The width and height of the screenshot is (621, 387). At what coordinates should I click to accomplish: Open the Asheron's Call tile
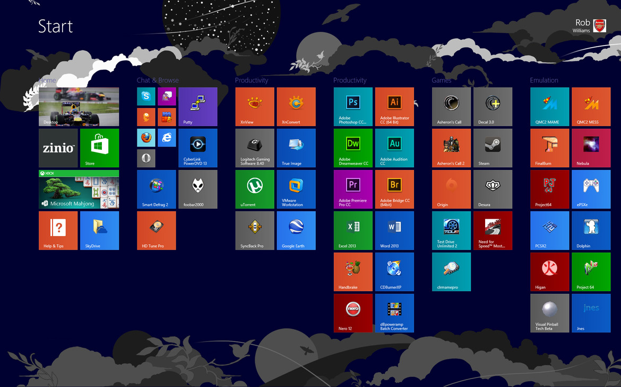click(x=452, y=106)
